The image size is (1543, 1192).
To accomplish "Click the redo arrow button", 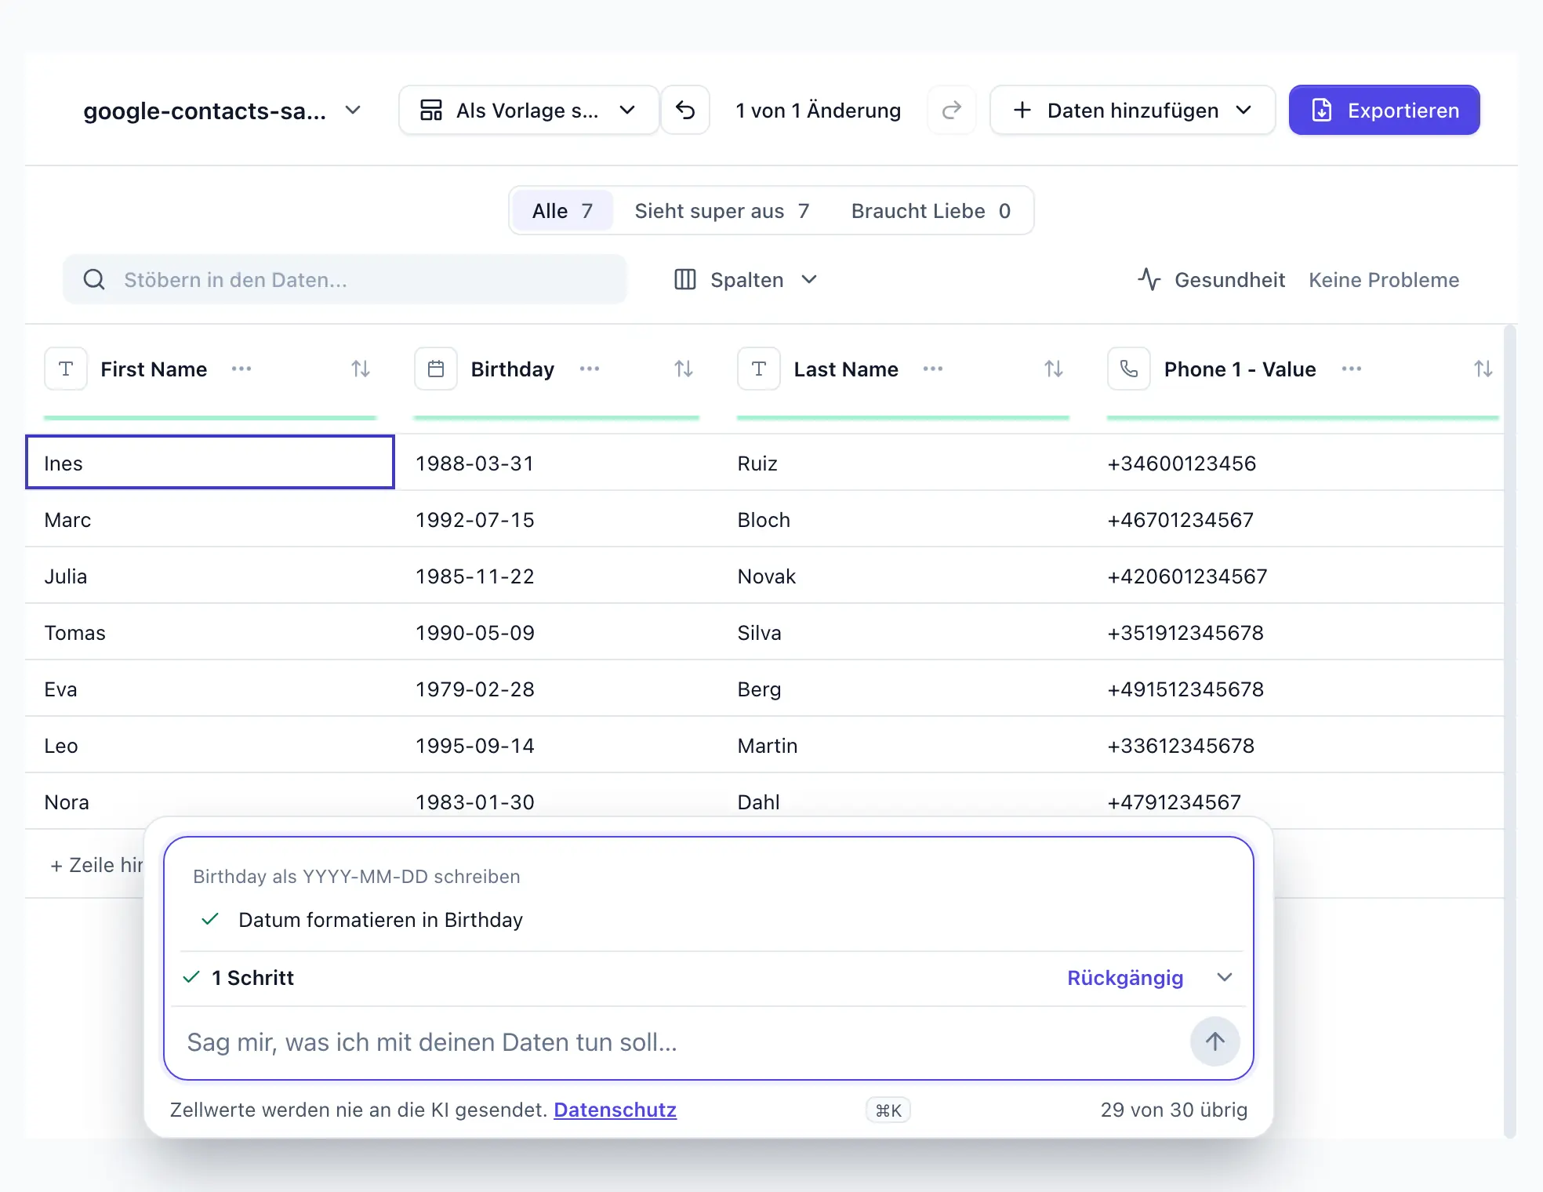I will pyautogui.click(x=951, y=111).
